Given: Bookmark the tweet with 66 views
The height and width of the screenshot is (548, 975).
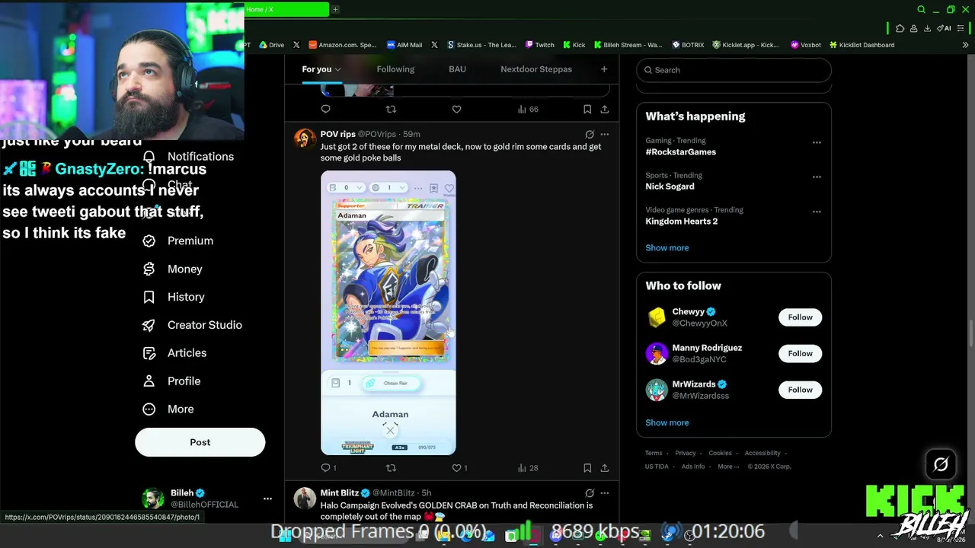Looking at the screenshot, I should pos(587,110).
